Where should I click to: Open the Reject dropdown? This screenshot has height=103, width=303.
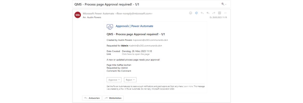(x=130, y=80)
